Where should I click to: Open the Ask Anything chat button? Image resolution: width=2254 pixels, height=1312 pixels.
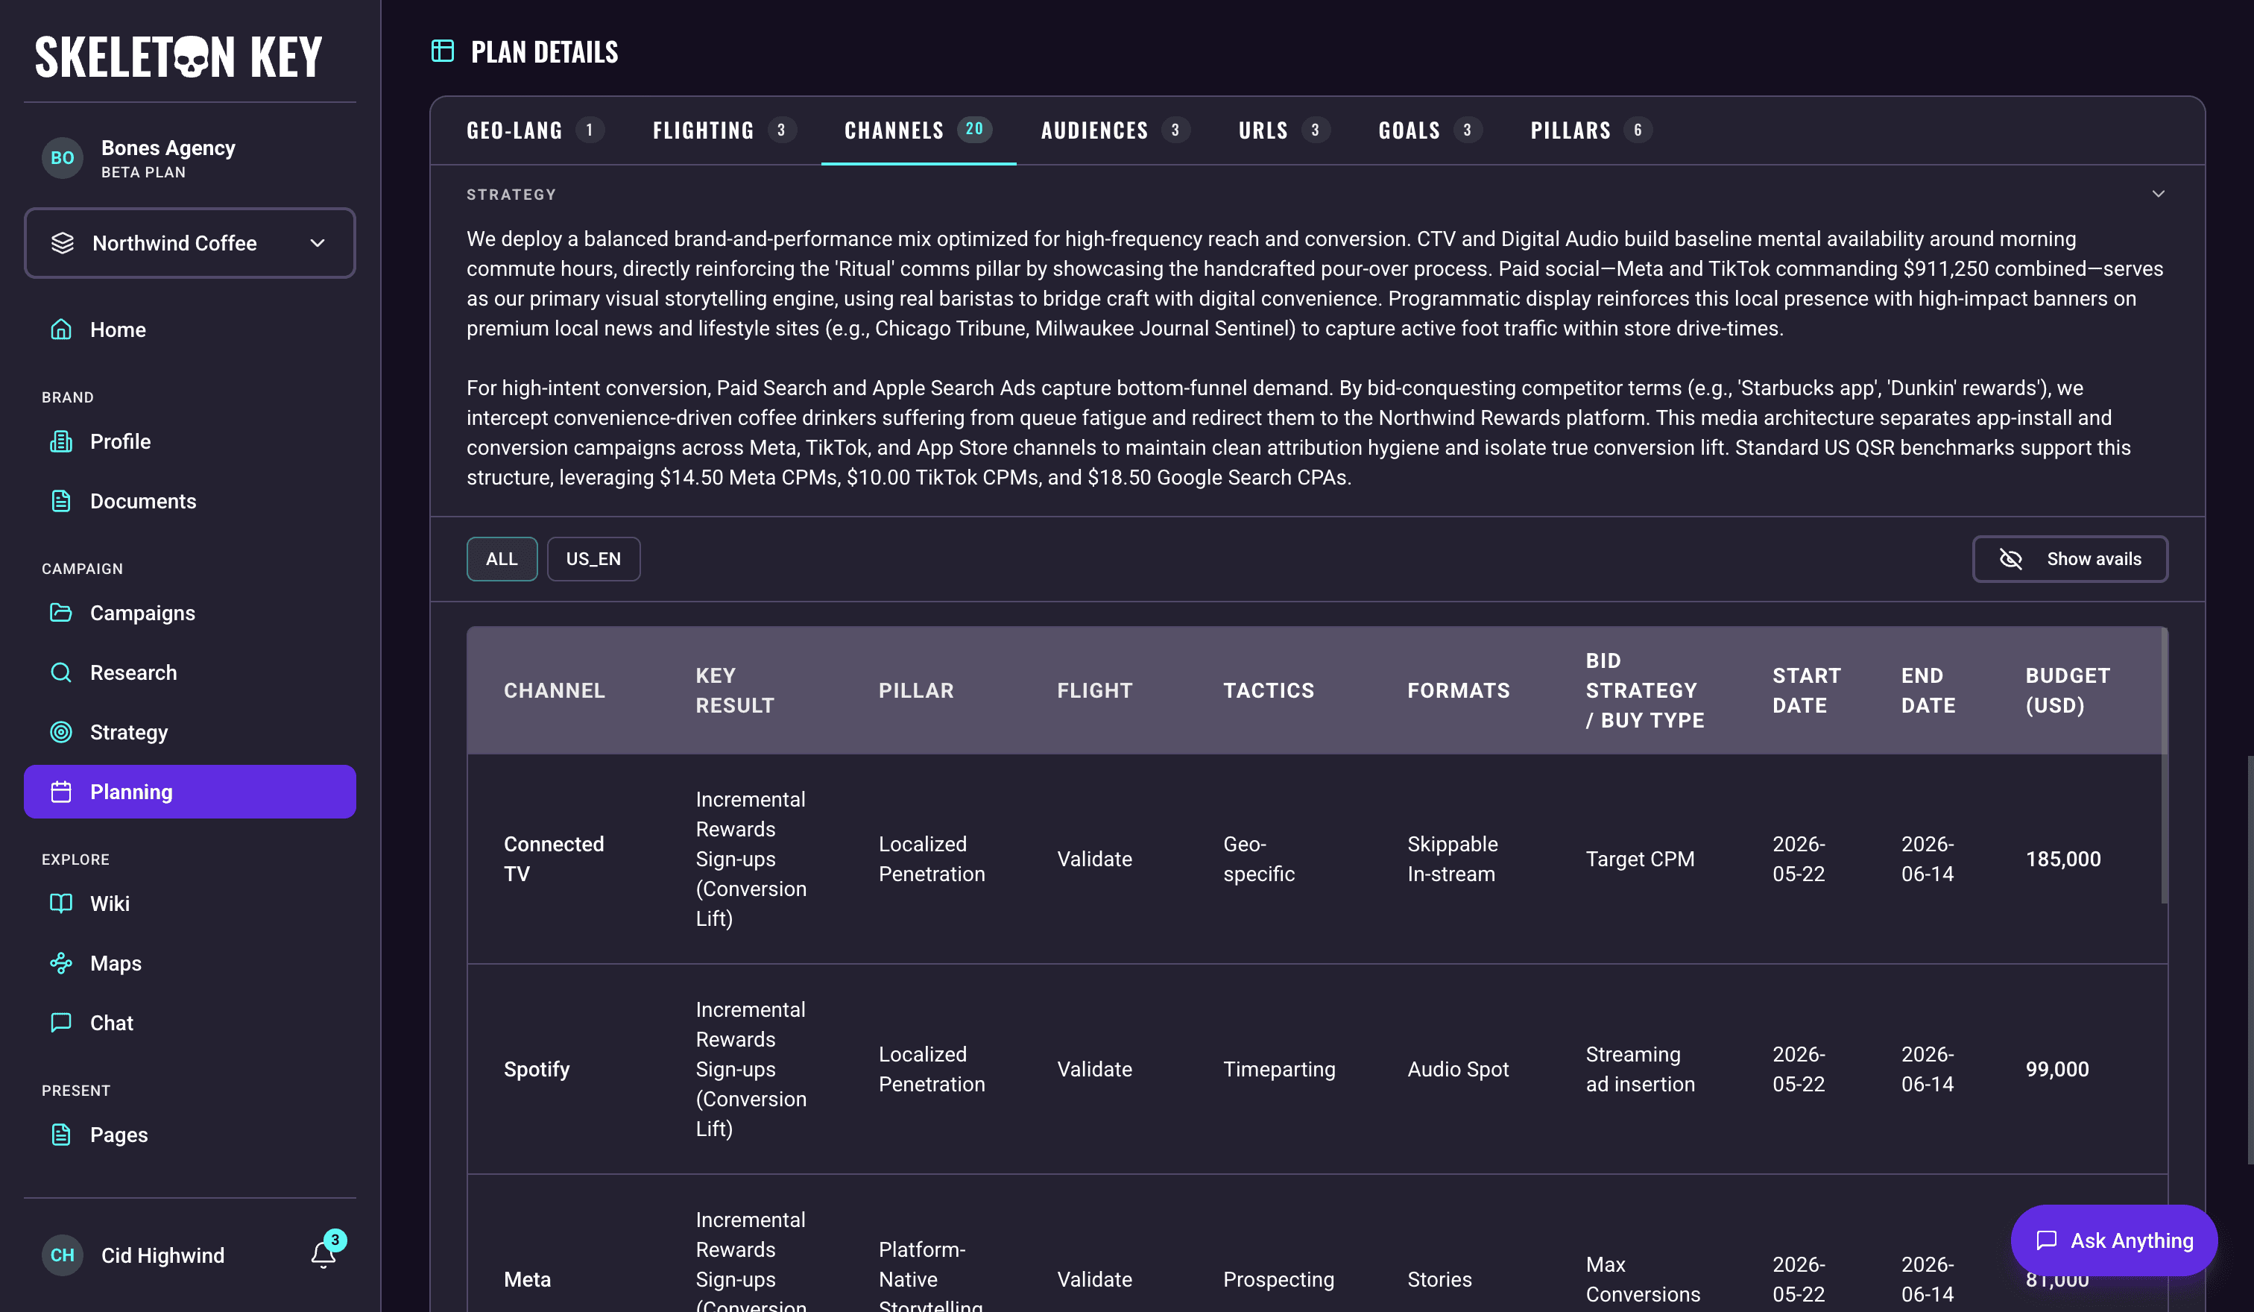2115,1240
